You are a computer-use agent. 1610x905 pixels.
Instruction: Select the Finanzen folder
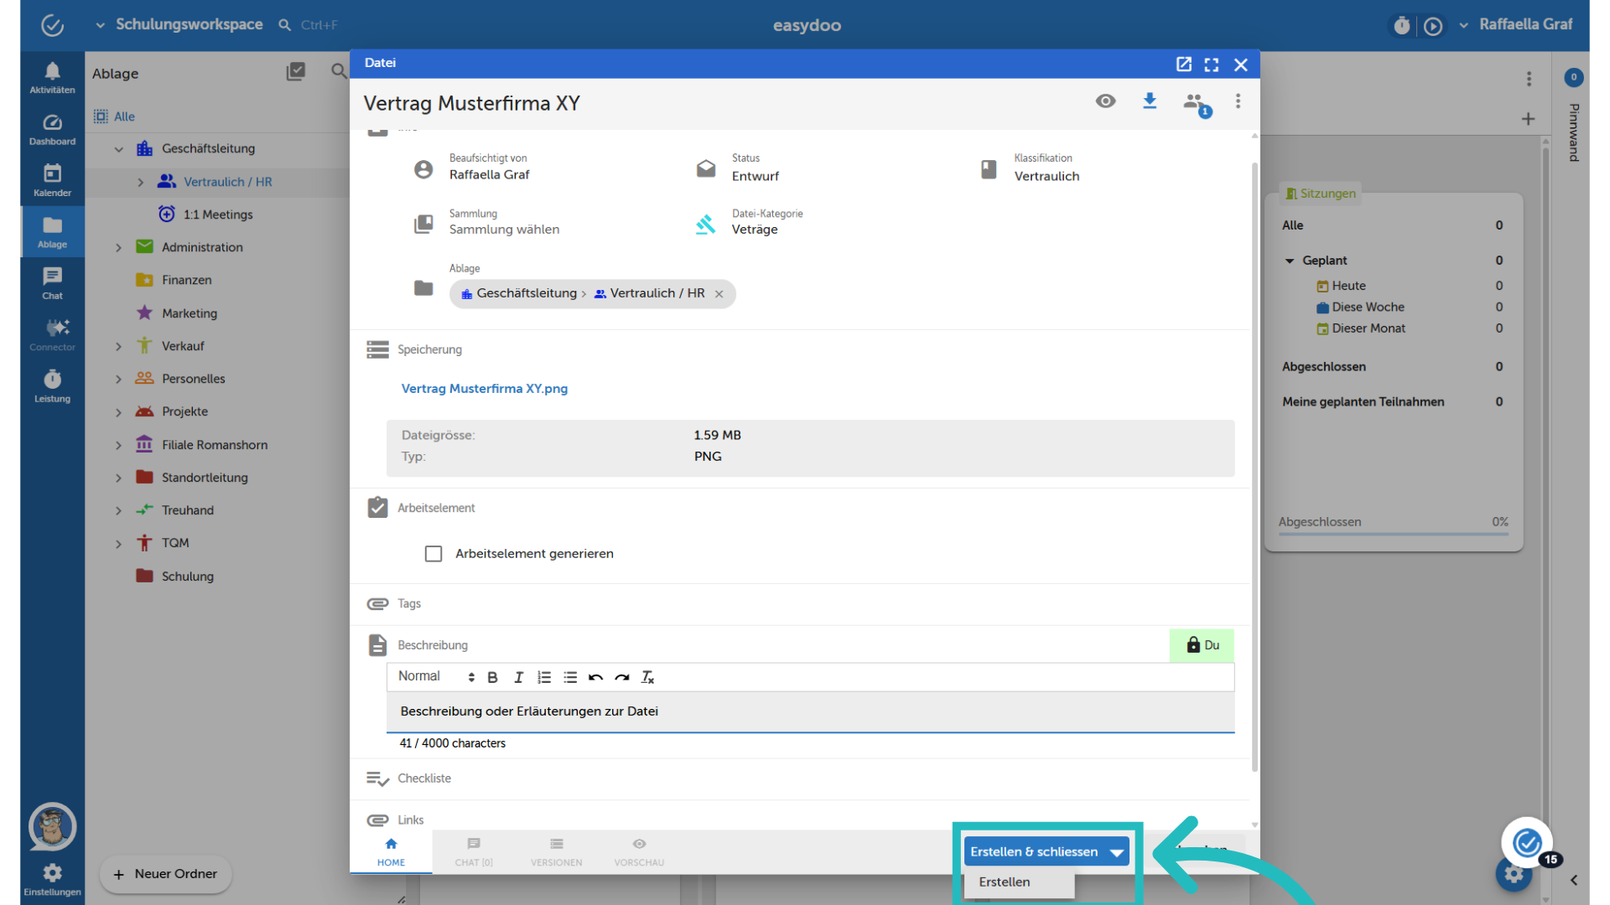click(x=186, y=280)
